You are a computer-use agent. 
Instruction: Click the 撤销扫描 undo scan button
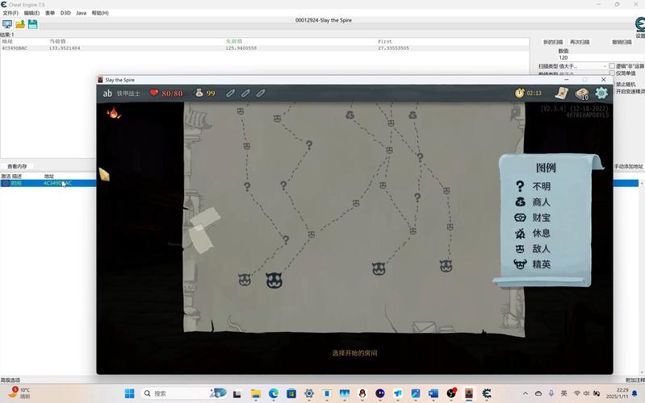click(622, 42)
